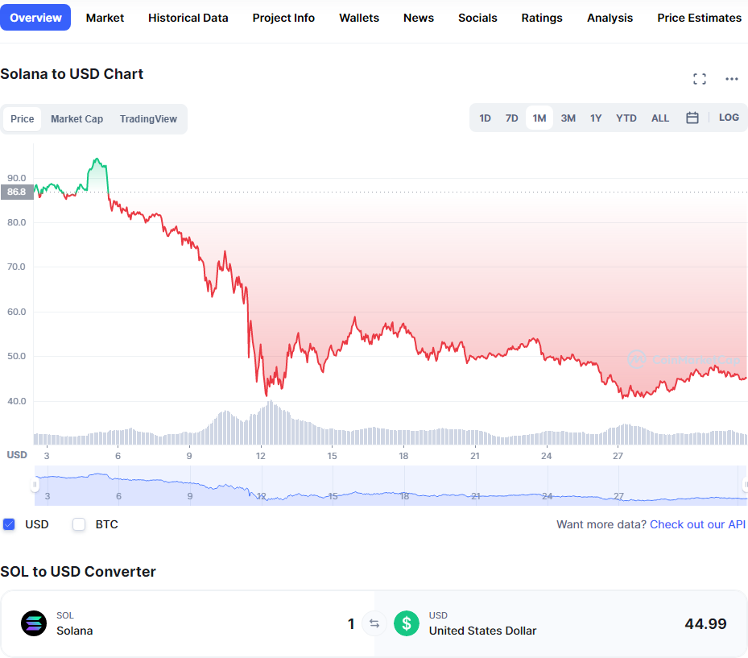
Task: Toggle the LOG scale option
Action: pyautogui.click(x=729, y=118)
